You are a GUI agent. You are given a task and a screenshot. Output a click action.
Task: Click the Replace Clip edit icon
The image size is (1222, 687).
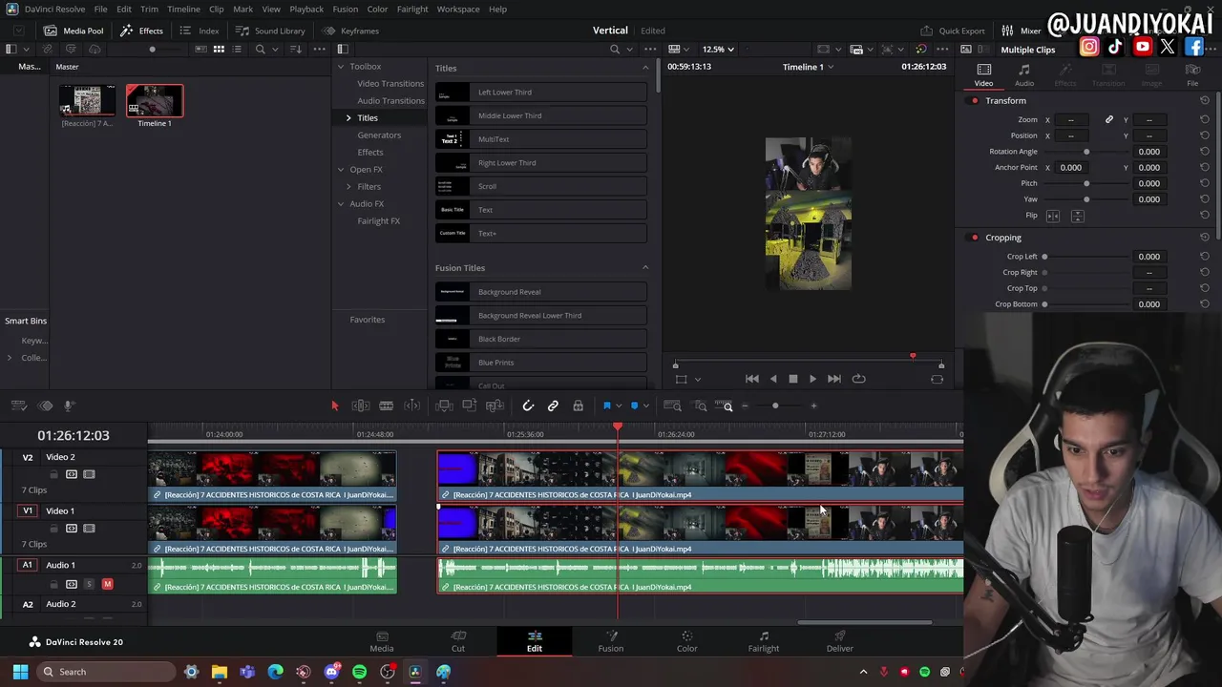coord(495,406)
